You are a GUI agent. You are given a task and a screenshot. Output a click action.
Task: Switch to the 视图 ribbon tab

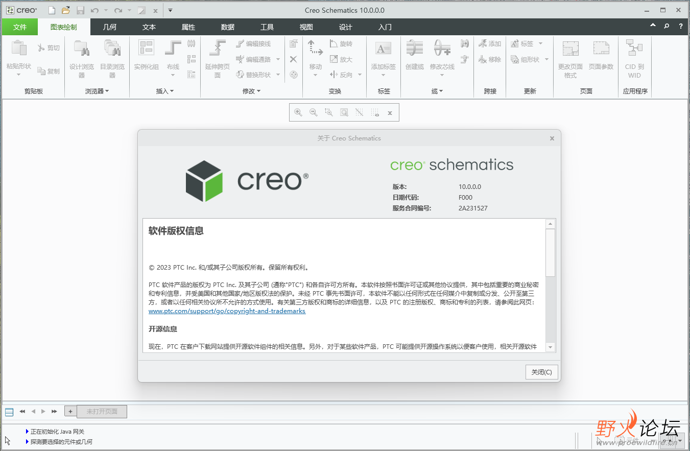[x=306, y=27]
